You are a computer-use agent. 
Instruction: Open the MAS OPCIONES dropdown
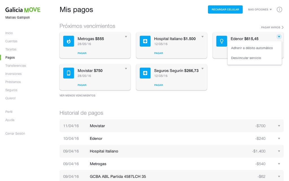(260, 9)
